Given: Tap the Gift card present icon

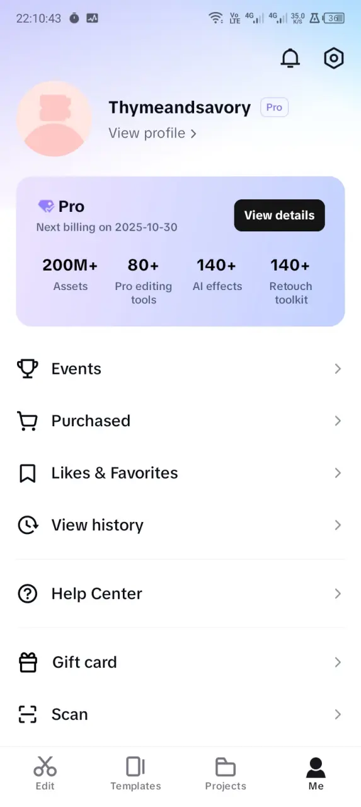Looking at the screenshot, I should click(x=27, y=662).
